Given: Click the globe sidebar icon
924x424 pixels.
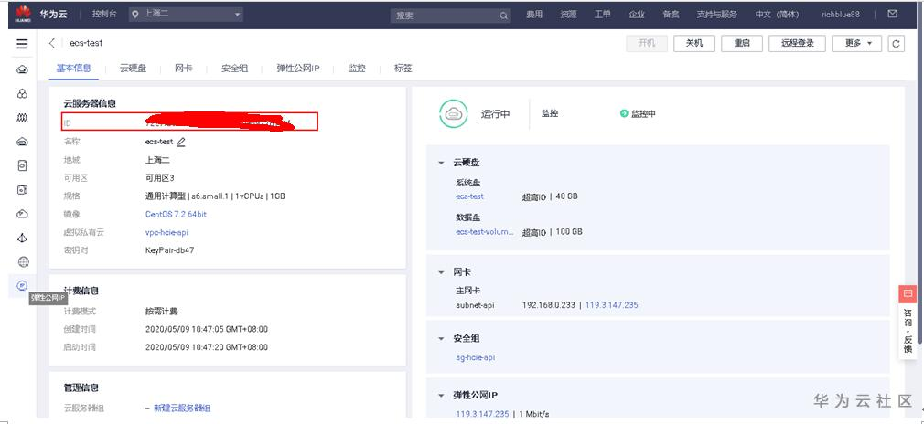Looking at the screenshot, I should 22,262.
